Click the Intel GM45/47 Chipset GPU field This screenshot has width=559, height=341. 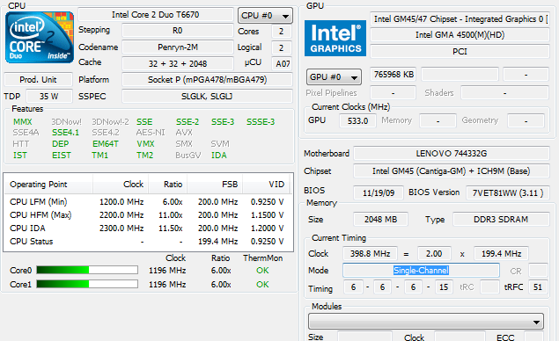point(460,18)
